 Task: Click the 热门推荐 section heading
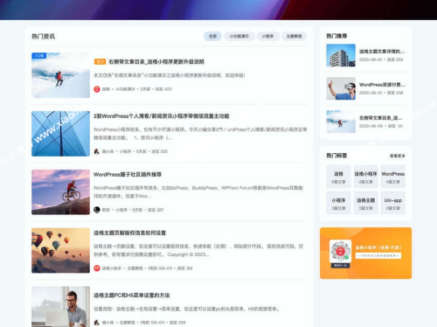click(x=336, y=36)
